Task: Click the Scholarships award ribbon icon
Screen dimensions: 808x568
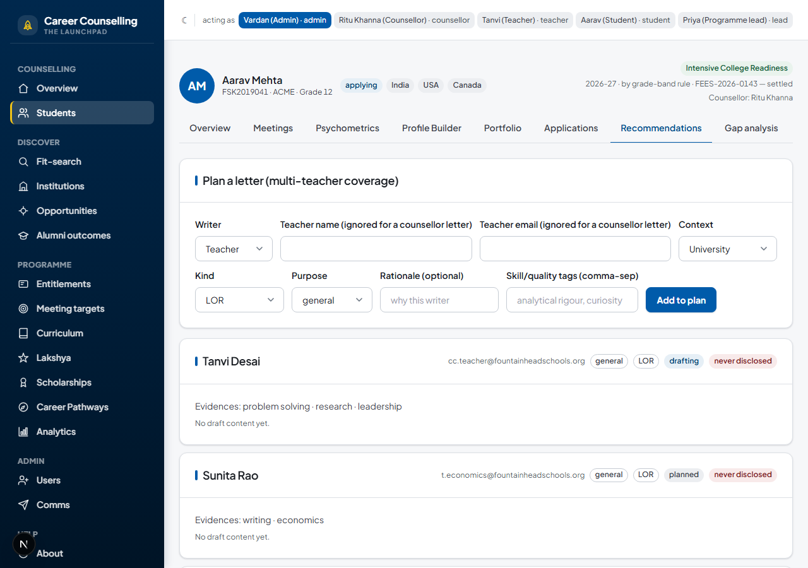Action: tap(23, 382)
